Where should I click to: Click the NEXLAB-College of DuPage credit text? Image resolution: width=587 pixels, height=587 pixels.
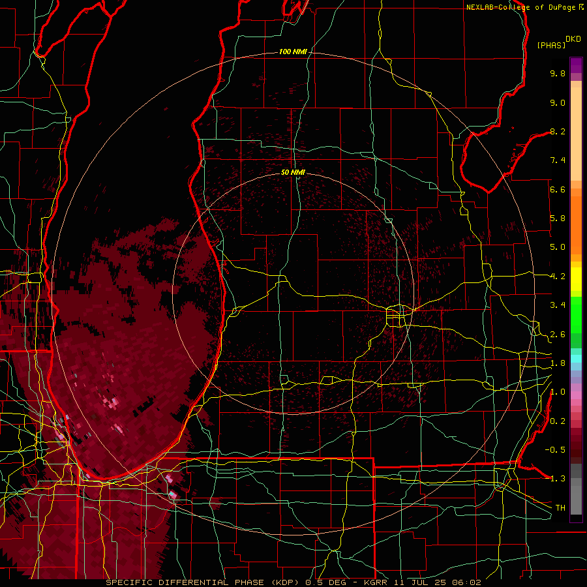521,7
